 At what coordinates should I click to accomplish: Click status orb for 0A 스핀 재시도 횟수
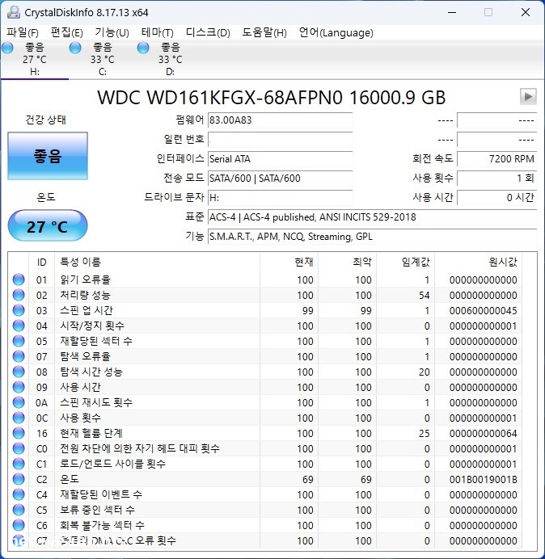[x=19, y=402]
